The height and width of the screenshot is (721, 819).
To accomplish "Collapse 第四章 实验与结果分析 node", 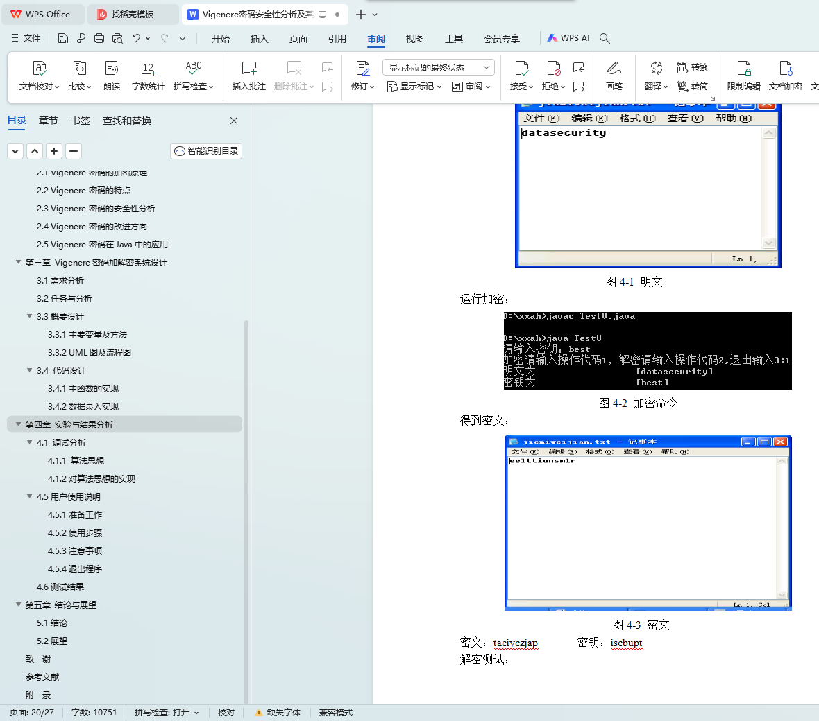I will click(x=18, y=425).
